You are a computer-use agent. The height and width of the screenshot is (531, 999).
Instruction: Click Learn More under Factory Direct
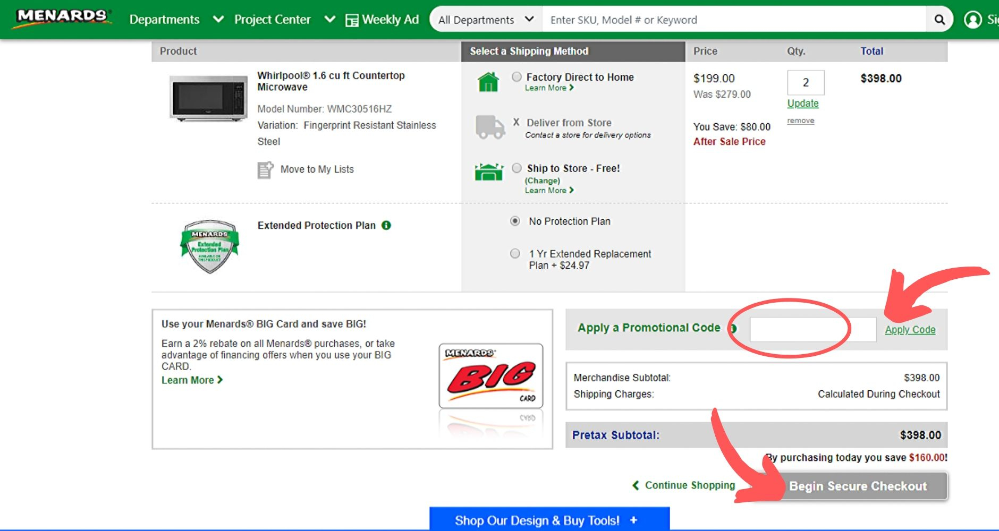point(549,88)
